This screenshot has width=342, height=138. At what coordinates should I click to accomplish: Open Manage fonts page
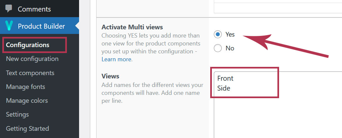point(25,87)
